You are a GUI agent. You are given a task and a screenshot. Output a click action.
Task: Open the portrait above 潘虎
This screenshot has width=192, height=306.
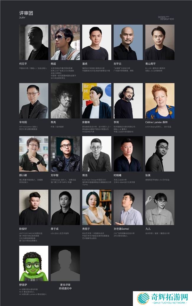tap(97, 42)
